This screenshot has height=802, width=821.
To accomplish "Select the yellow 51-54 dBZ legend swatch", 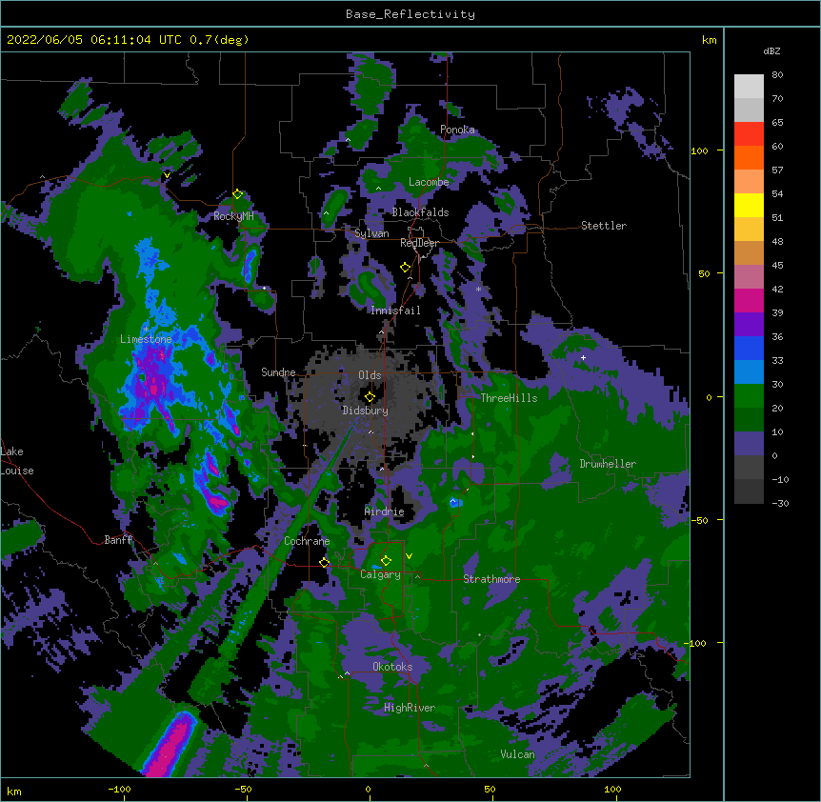I will click(x=749, y=205).
